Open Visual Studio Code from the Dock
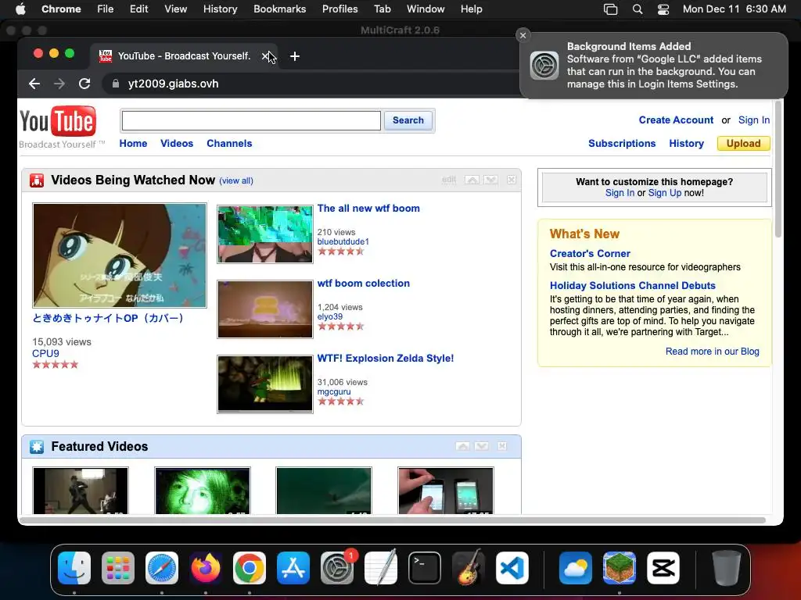The width and height of the screenshot is (801, 600). click(512, 568)
